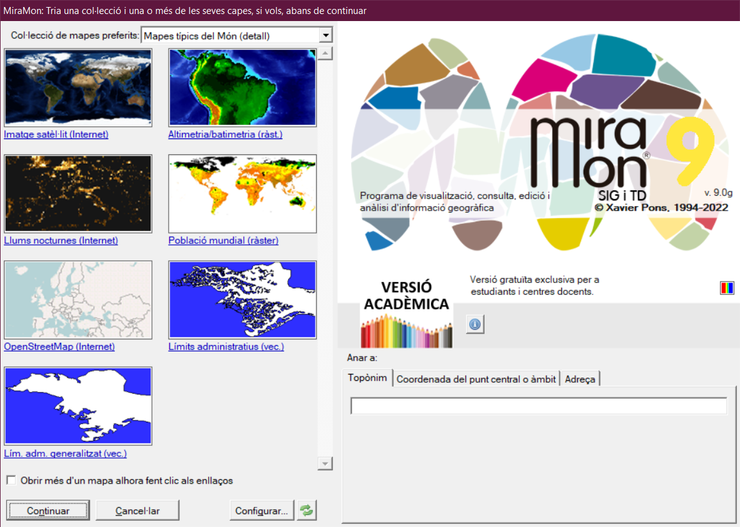This screenshot has height=527, width=740.
Task: Enable opening more than one map checkbox
Action: click(11, 480)
